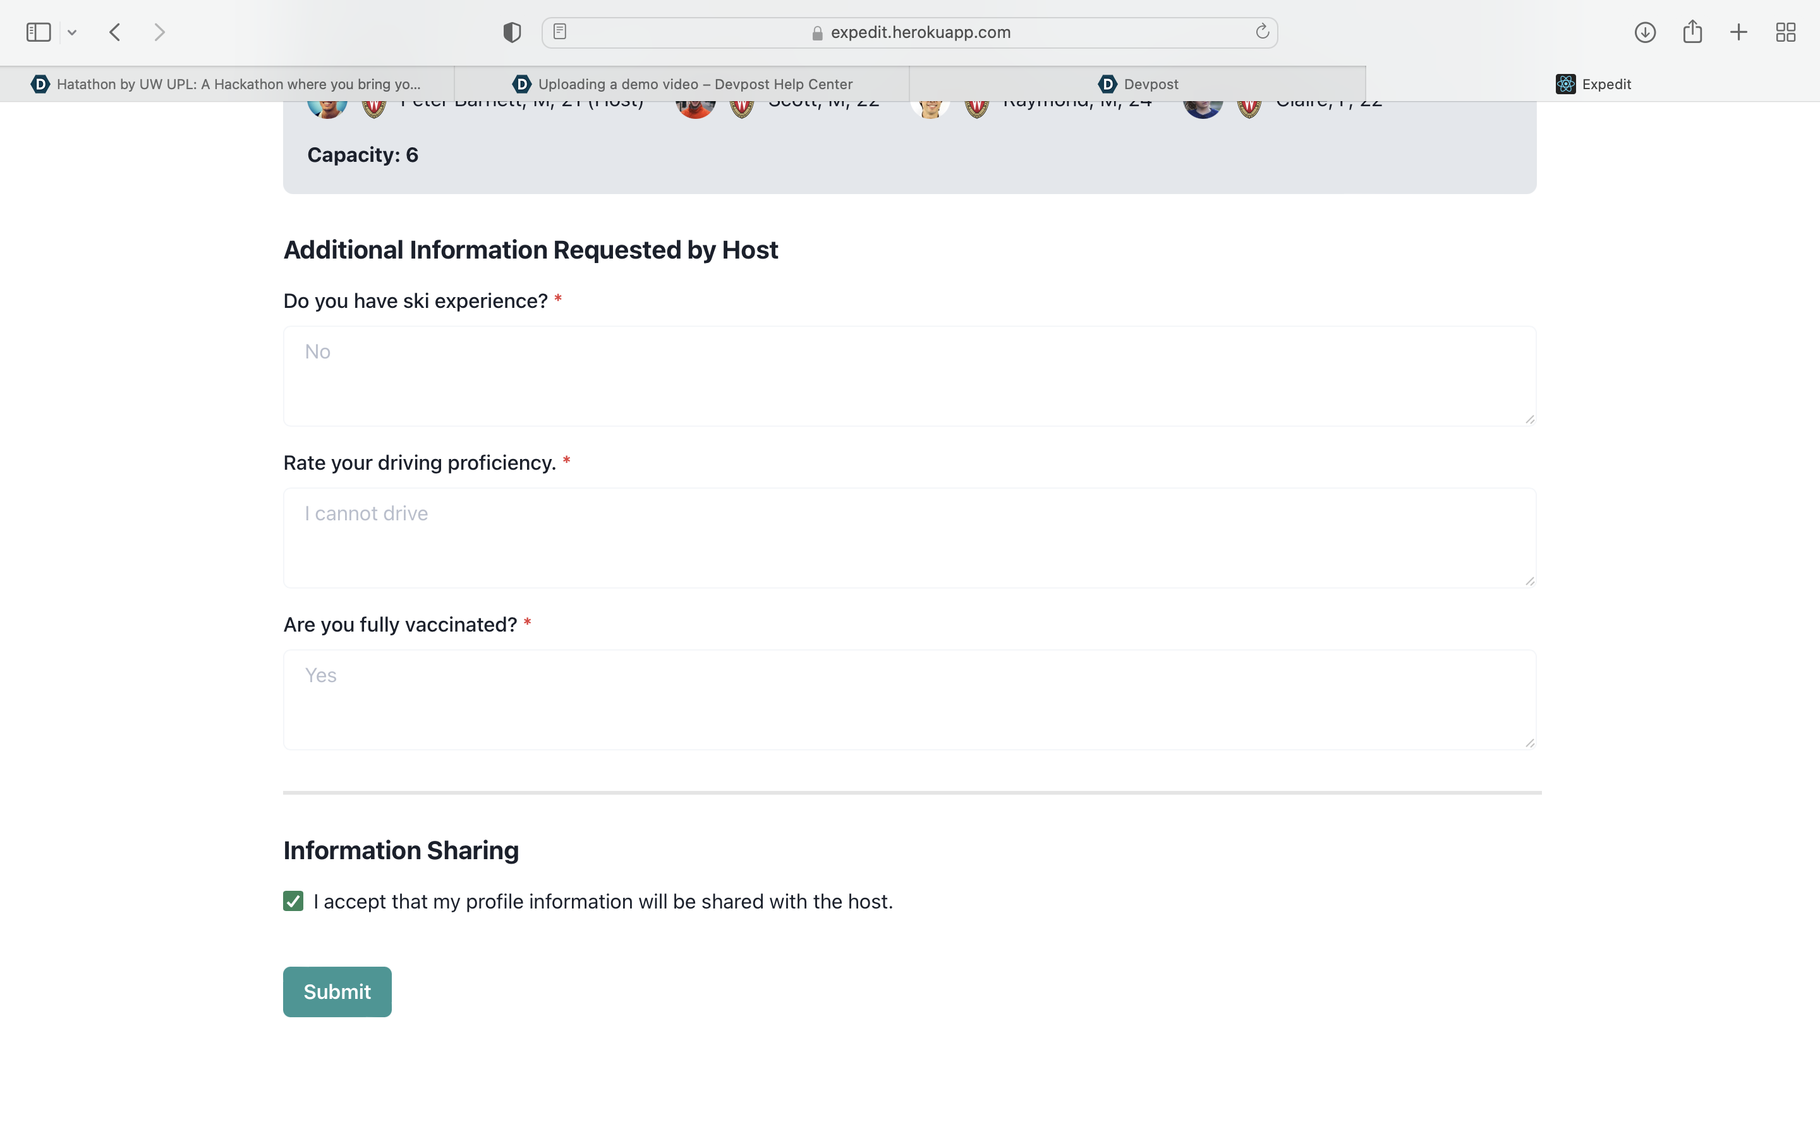Viewport: 1820px width, 1138px height.
Task: Open the Share icon in toolbar
Action: point(1692,32)
